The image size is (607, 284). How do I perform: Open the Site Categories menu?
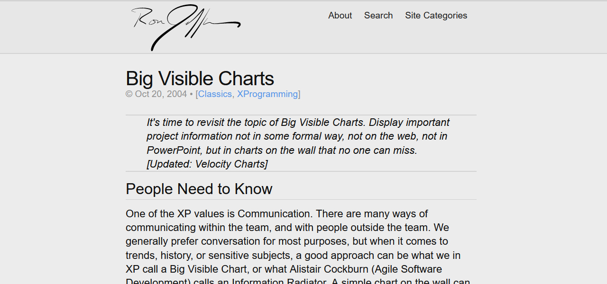click(436, 16)
